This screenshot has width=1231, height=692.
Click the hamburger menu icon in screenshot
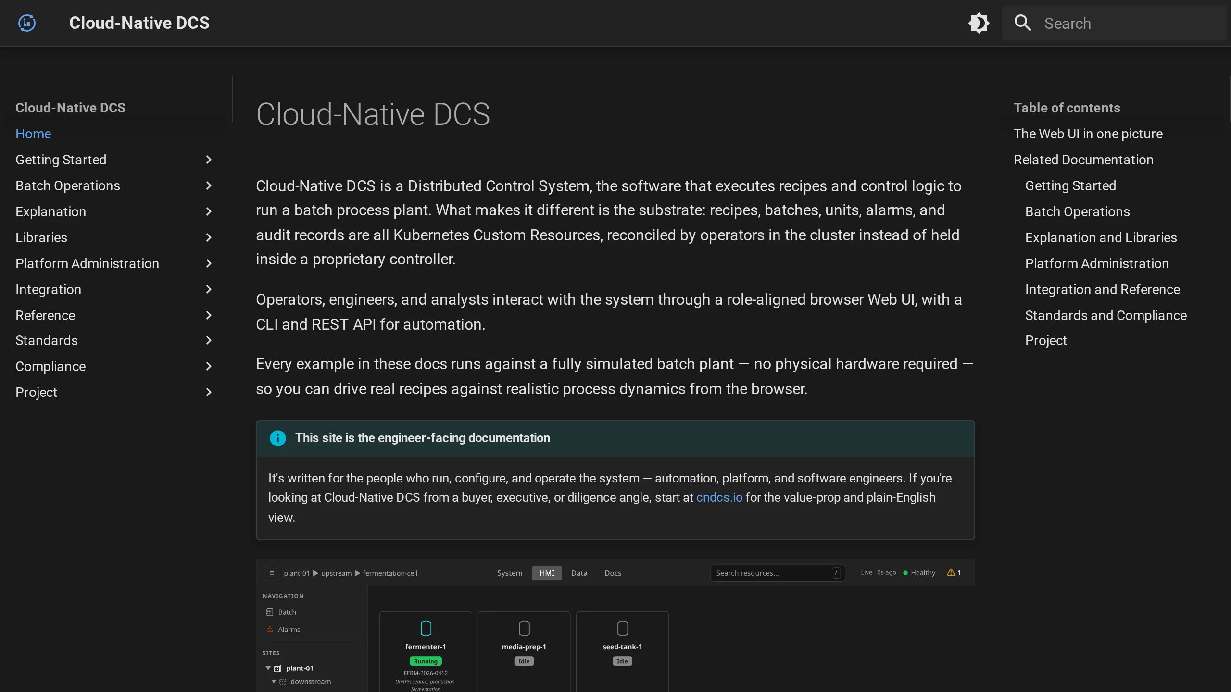(x=272, y=573)
